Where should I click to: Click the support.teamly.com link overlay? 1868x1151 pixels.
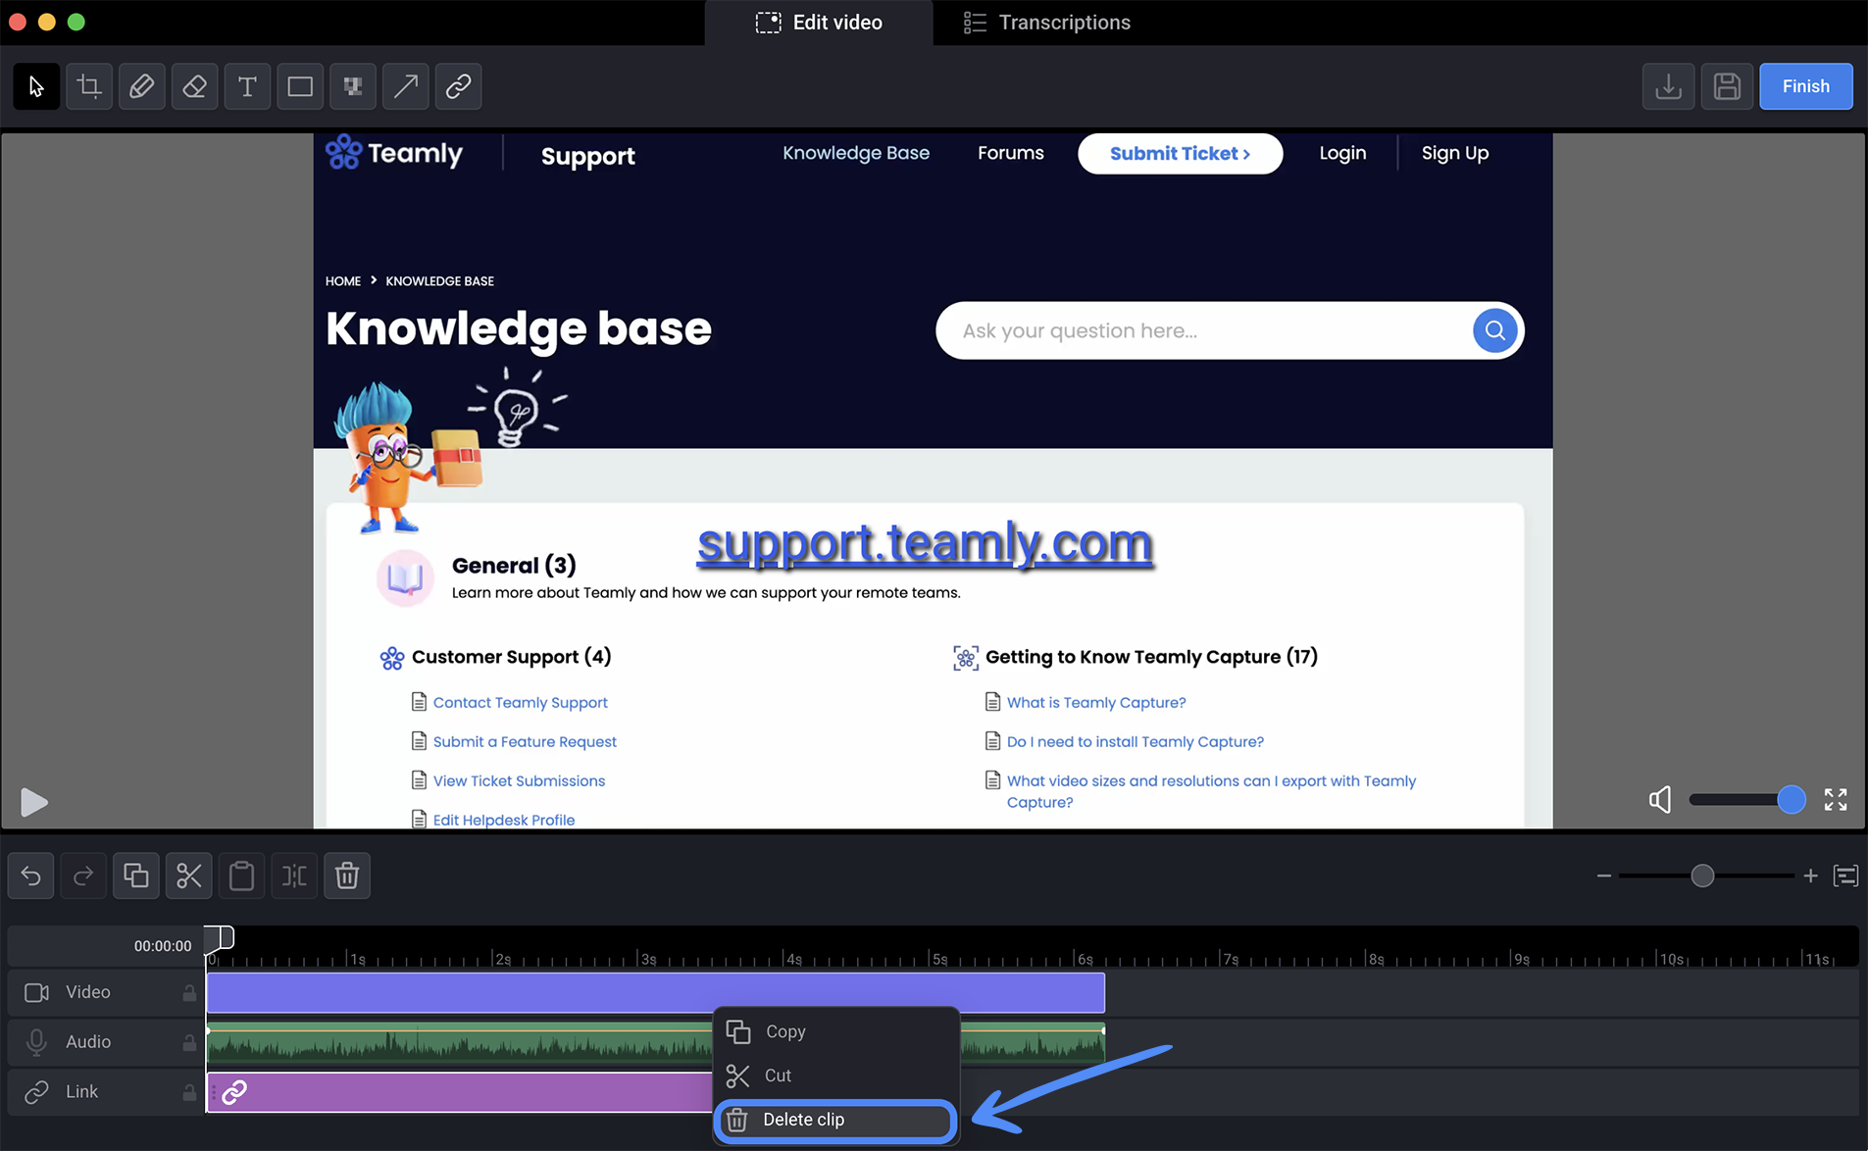pyautogui.click(x=924, y=542)
